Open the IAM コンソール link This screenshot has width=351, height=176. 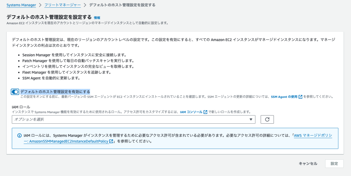coord(191,112)
